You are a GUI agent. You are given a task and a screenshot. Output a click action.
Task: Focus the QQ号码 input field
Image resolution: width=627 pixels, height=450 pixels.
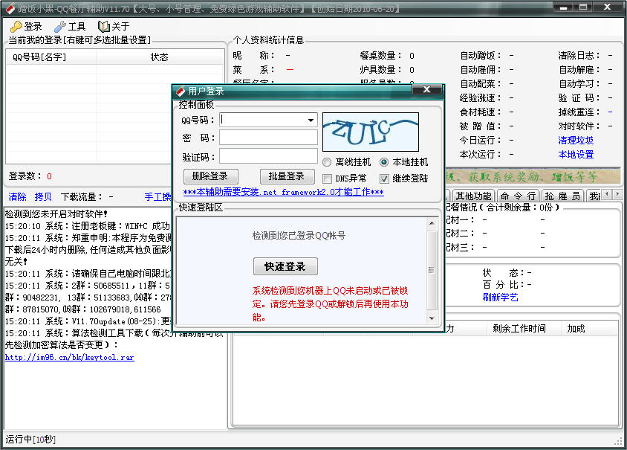[x=268, y=120]
